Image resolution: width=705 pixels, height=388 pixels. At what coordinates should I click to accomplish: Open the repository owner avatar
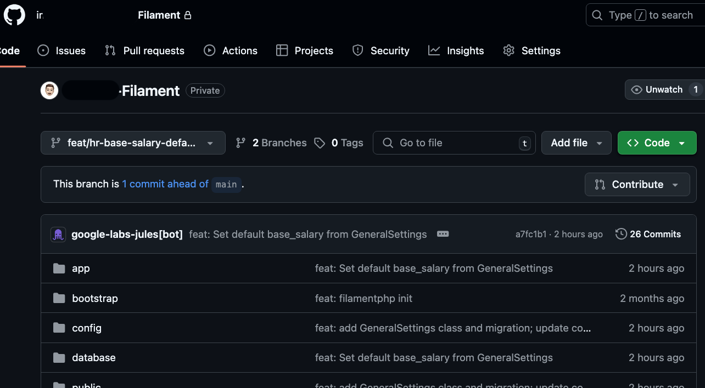click(x=49, y=90)
